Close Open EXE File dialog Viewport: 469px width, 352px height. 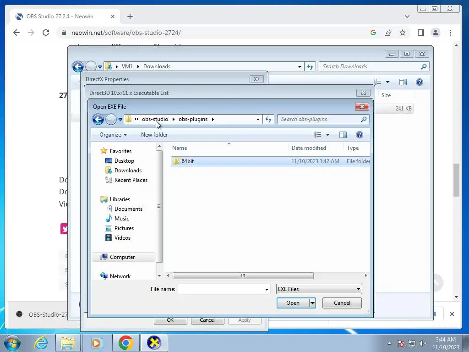coord(362,106)
